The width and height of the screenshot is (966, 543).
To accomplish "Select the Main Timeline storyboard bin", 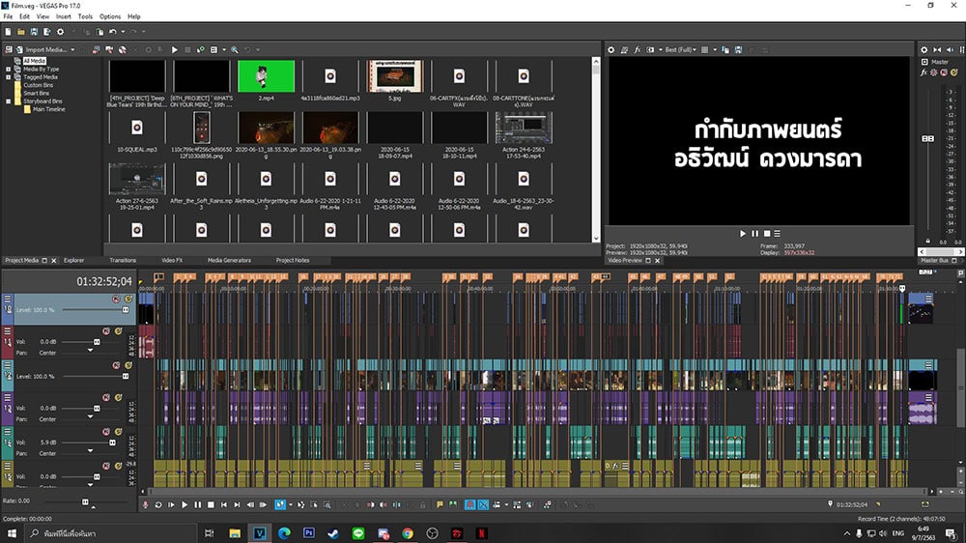I will (48, 109).
